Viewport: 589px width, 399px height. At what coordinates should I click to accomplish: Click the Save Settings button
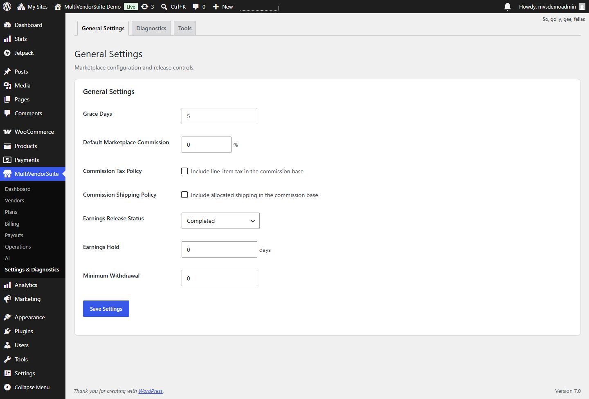pos(106,309)
